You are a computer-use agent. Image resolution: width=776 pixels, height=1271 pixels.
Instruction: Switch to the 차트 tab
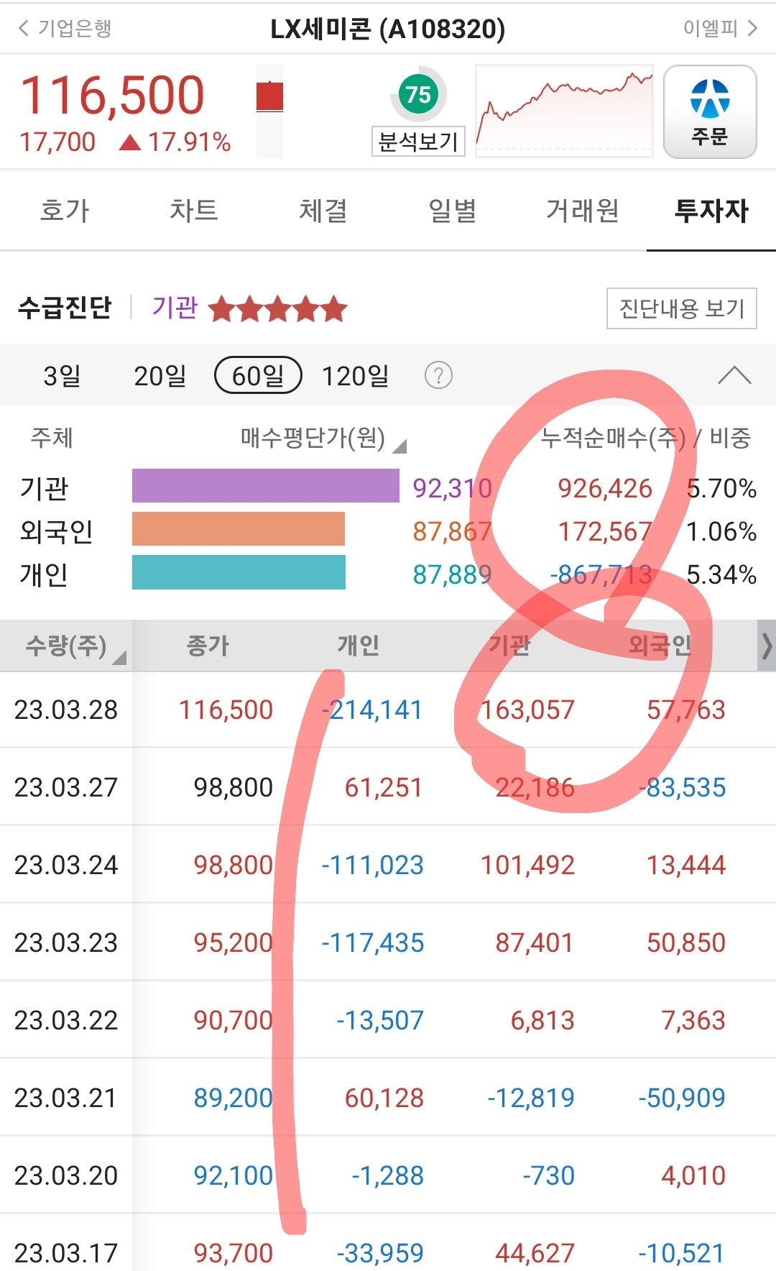coord(194,211)
